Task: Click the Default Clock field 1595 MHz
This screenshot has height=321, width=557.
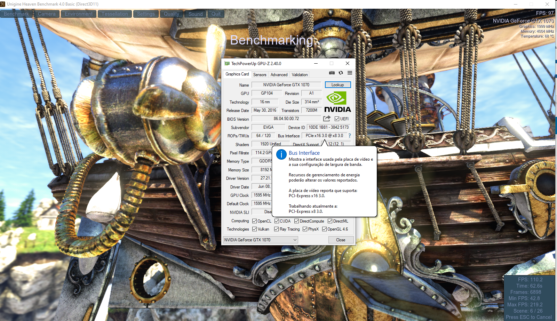Action: 262,203
